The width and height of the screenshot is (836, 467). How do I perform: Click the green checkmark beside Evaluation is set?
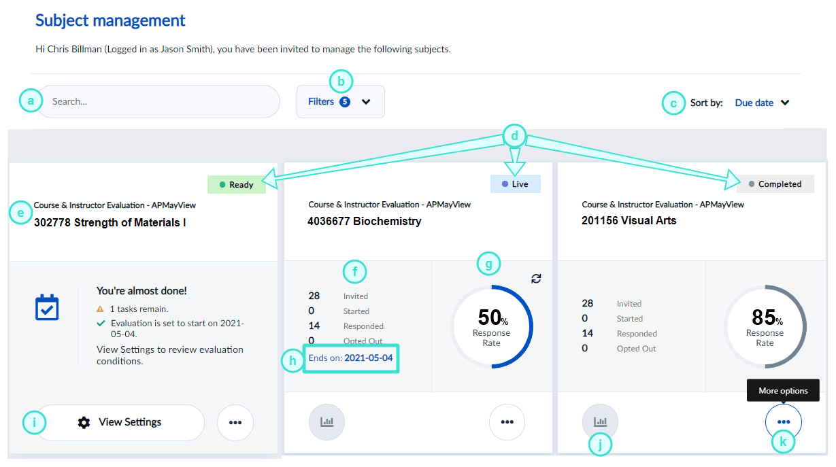click(101, 323)
